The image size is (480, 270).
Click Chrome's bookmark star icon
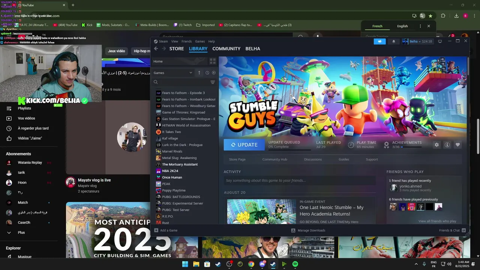coord(430,16)
